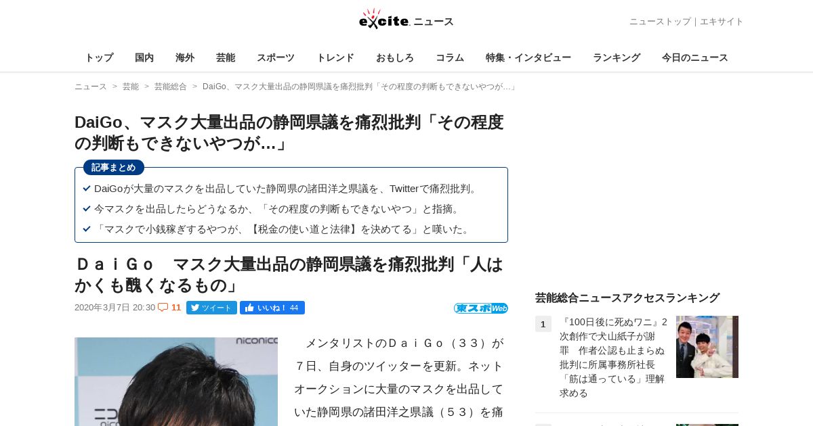Go to ニューストップ link in header
Image resolution: width=813 pixels, height=426 pixels.
[x=660, y=22]
